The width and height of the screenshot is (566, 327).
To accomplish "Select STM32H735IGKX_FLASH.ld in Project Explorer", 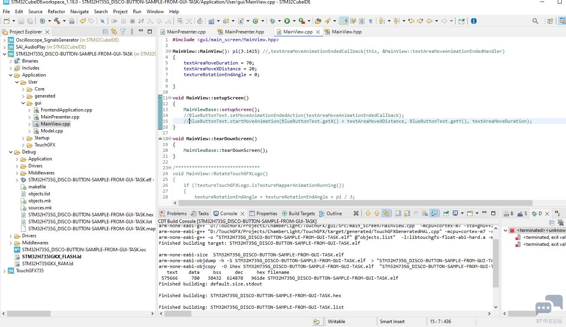I will (51, 257).
